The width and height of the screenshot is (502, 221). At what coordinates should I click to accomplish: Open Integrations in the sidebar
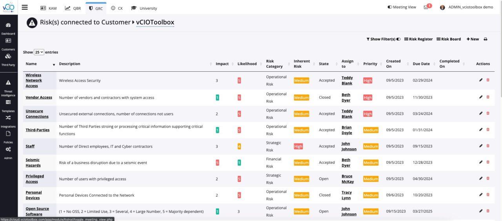[8, 121]
